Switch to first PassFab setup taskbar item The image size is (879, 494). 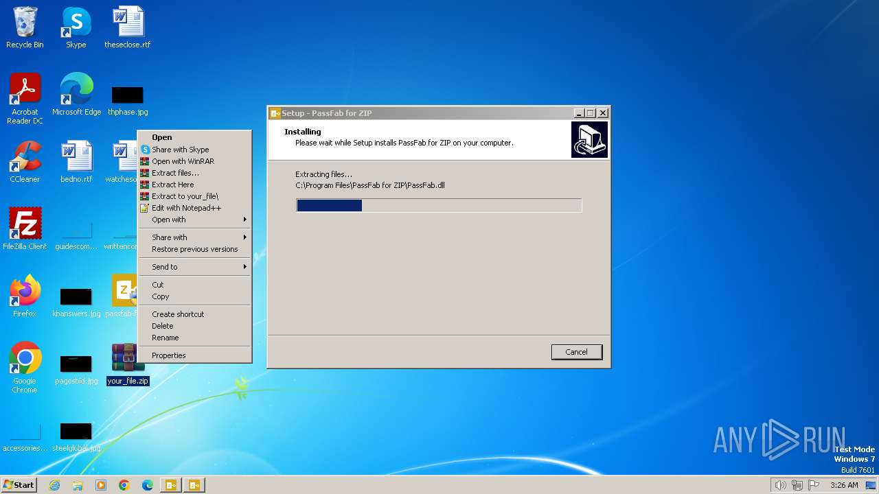coord(171,485)
